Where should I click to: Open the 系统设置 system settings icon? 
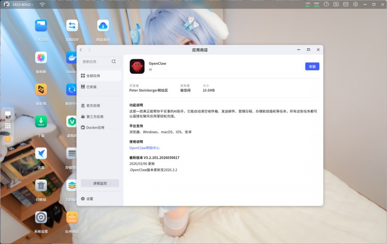(41, 217)
